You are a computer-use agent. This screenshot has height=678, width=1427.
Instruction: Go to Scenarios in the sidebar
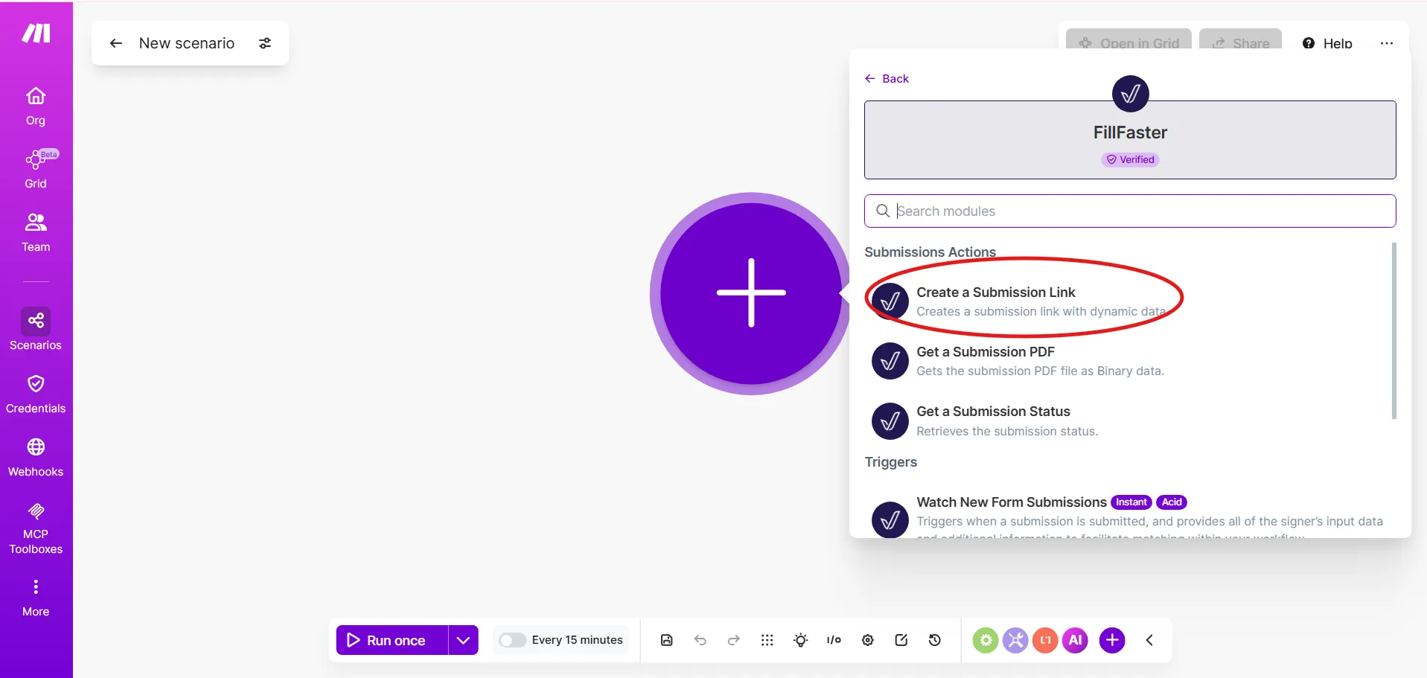tap(36, 330)
